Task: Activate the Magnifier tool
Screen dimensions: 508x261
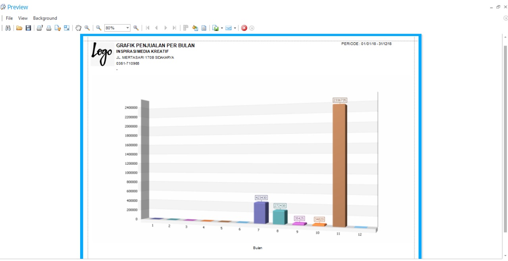Action: (x=87, y=28)
